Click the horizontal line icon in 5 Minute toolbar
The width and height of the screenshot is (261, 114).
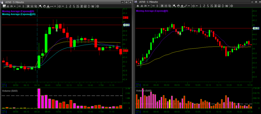[19, 6]
